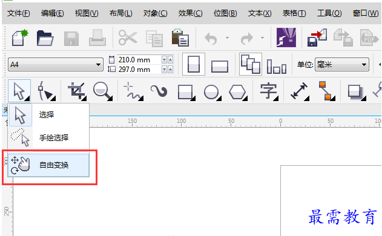Open the 工具(O) menu
This screenshot has height=236, width=382.
[329, 13]
